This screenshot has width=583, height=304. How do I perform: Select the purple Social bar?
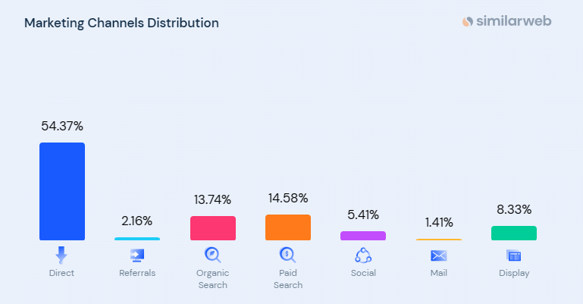[x=363, y=236]
